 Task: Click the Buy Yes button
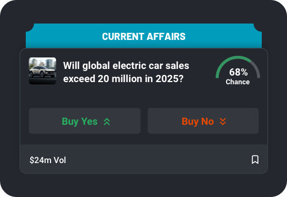tap(85, 121)
